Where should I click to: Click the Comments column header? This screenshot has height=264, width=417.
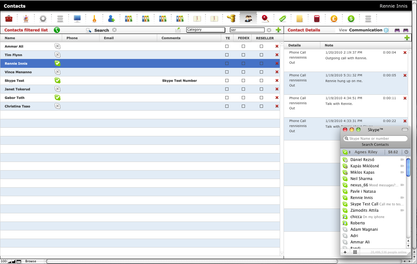click(x=171, y=38)
